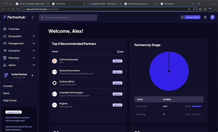This screenshot has height=132, width=218.
Task: Open notifications bell icon
Action: pyautogui.click(x=205, y=17)
